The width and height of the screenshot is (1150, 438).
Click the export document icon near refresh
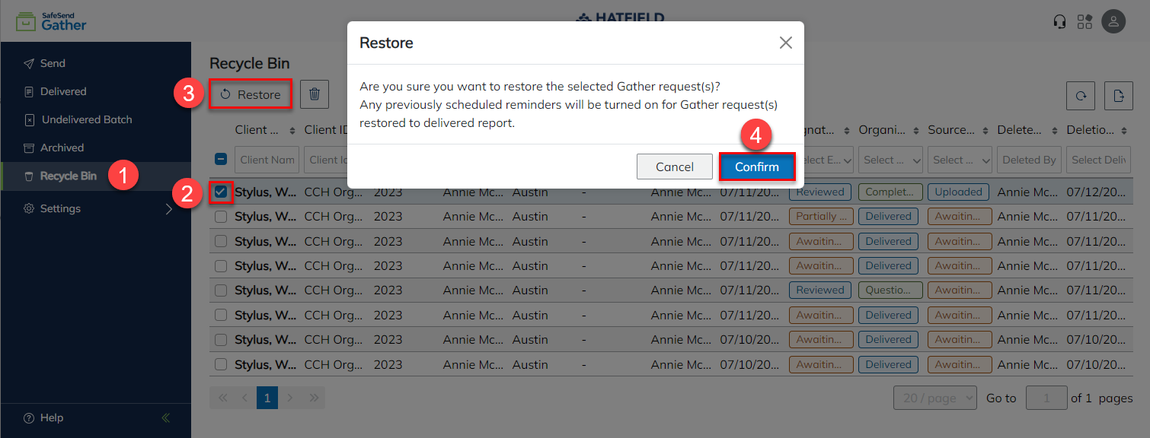1118,95
